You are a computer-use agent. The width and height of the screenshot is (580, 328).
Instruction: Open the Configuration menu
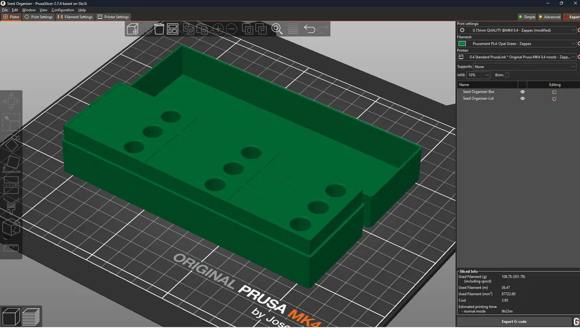62,9
